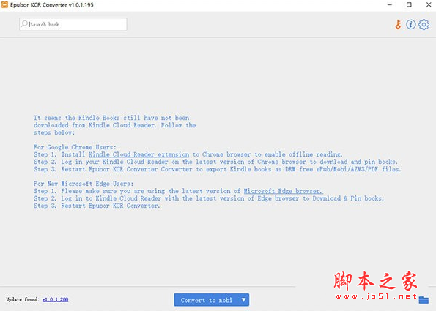Click the orange key registration icon
436x311 pixels.
398,25
